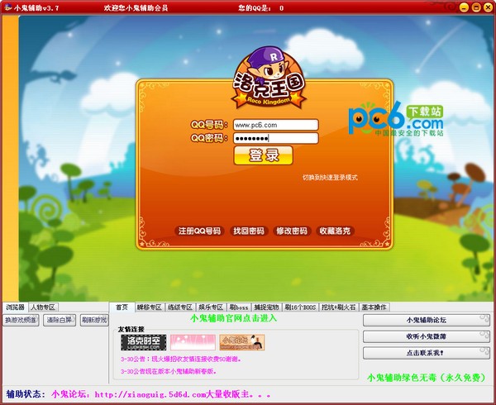Switch to the 浏览器 tab

[x=15, y=307]
